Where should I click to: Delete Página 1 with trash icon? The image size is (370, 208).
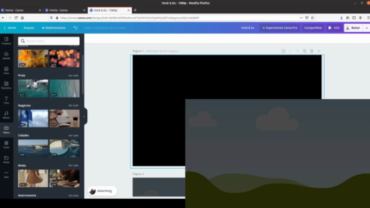pos(312,51)
